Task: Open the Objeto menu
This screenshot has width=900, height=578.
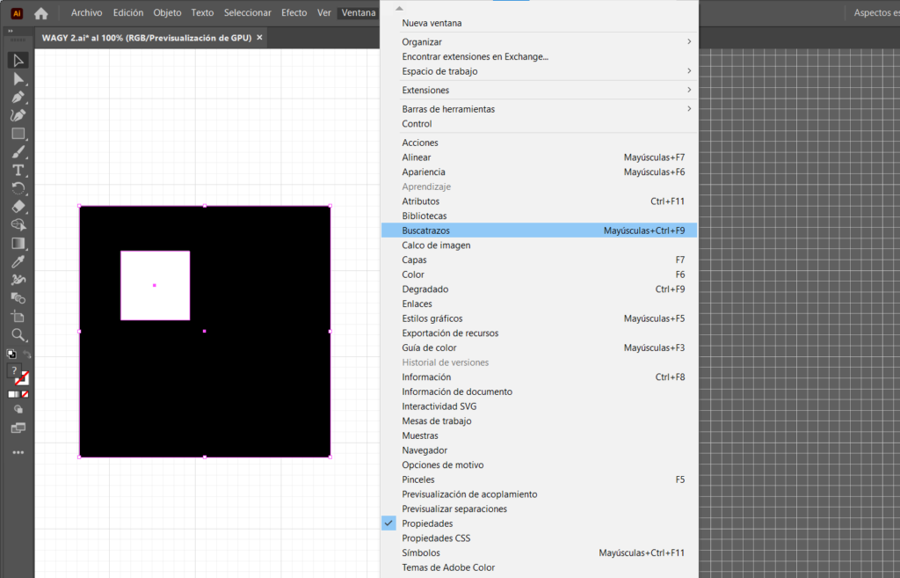Action: click(x=167, y=13)
